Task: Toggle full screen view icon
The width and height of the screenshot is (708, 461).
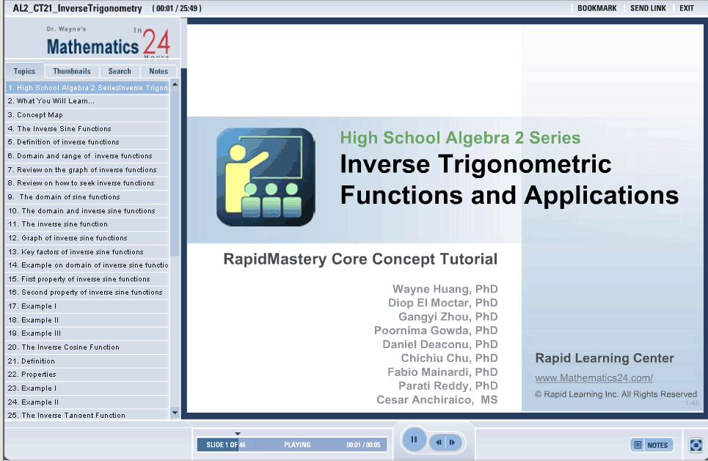Action: click(696, 445)
